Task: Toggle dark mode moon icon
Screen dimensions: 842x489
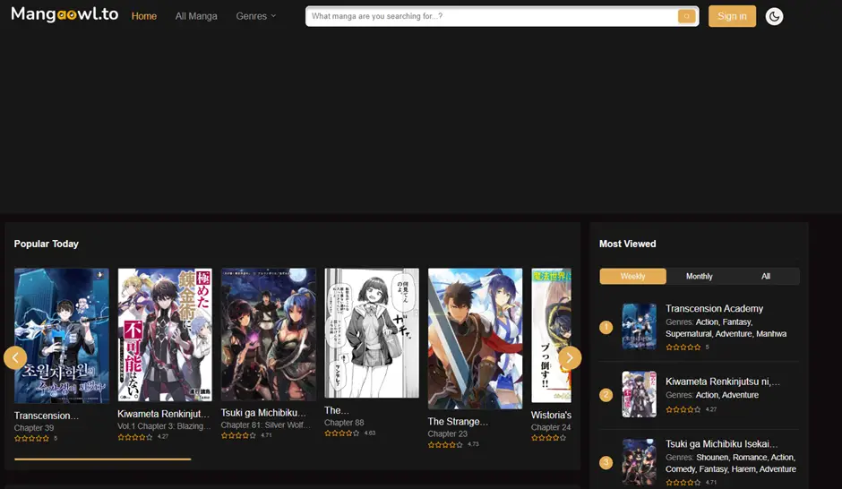Action: [774, 16]
